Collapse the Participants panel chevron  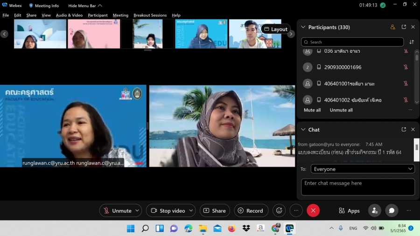(303, 27)
